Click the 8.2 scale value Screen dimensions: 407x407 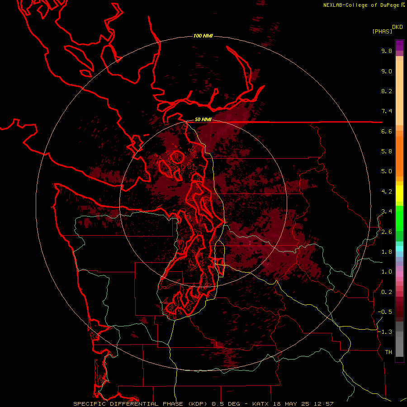(387, 91)
